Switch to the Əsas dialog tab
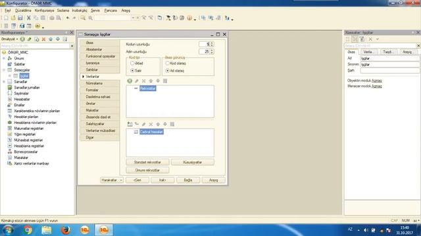Screen dimensions: 421x236 [x=100, y=43]
